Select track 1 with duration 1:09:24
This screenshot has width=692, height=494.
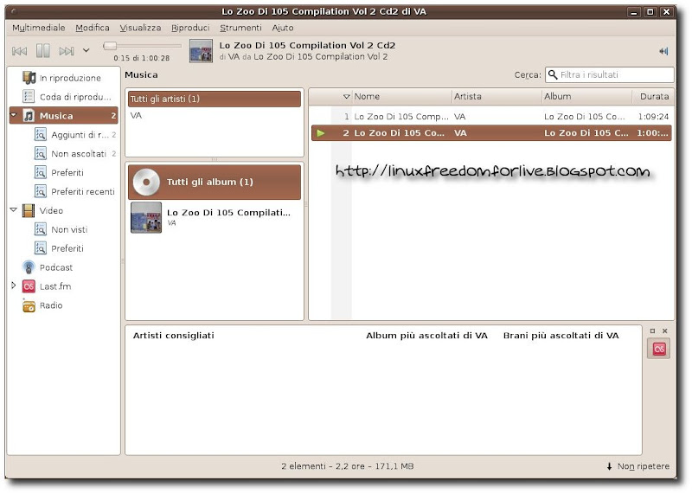pos(491,117)
